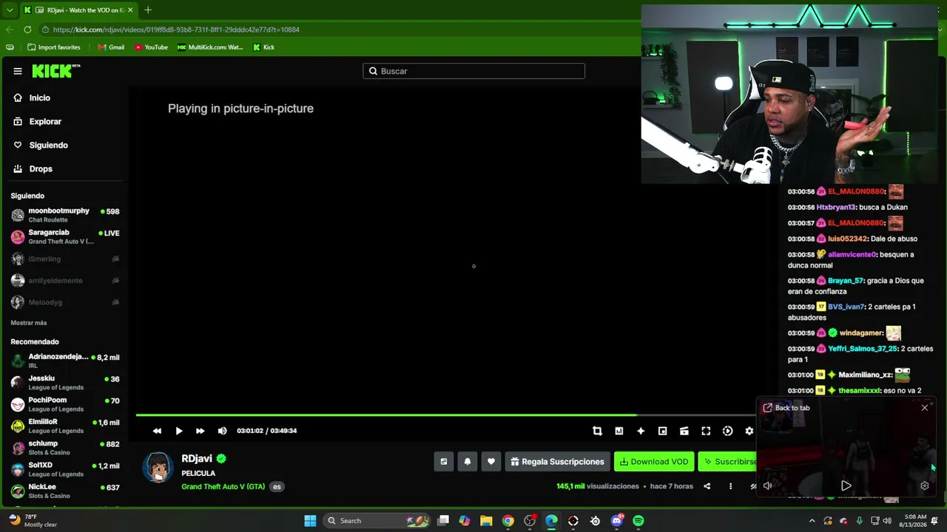
Task: Open RDjavi channel name link
Action: [x=197, y=458]
